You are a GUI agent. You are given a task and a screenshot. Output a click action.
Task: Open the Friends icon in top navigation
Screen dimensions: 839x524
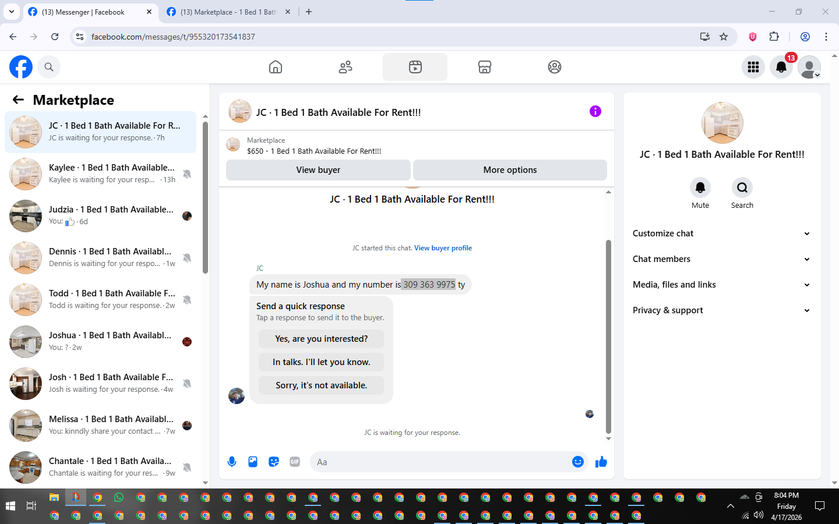pyautogui.click(x=346, y=67)
